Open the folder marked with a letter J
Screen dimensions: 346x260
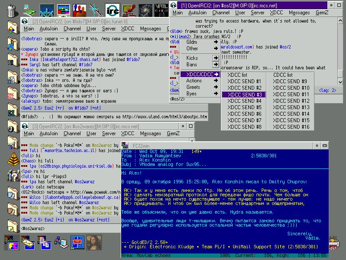(x=13, y=126)
